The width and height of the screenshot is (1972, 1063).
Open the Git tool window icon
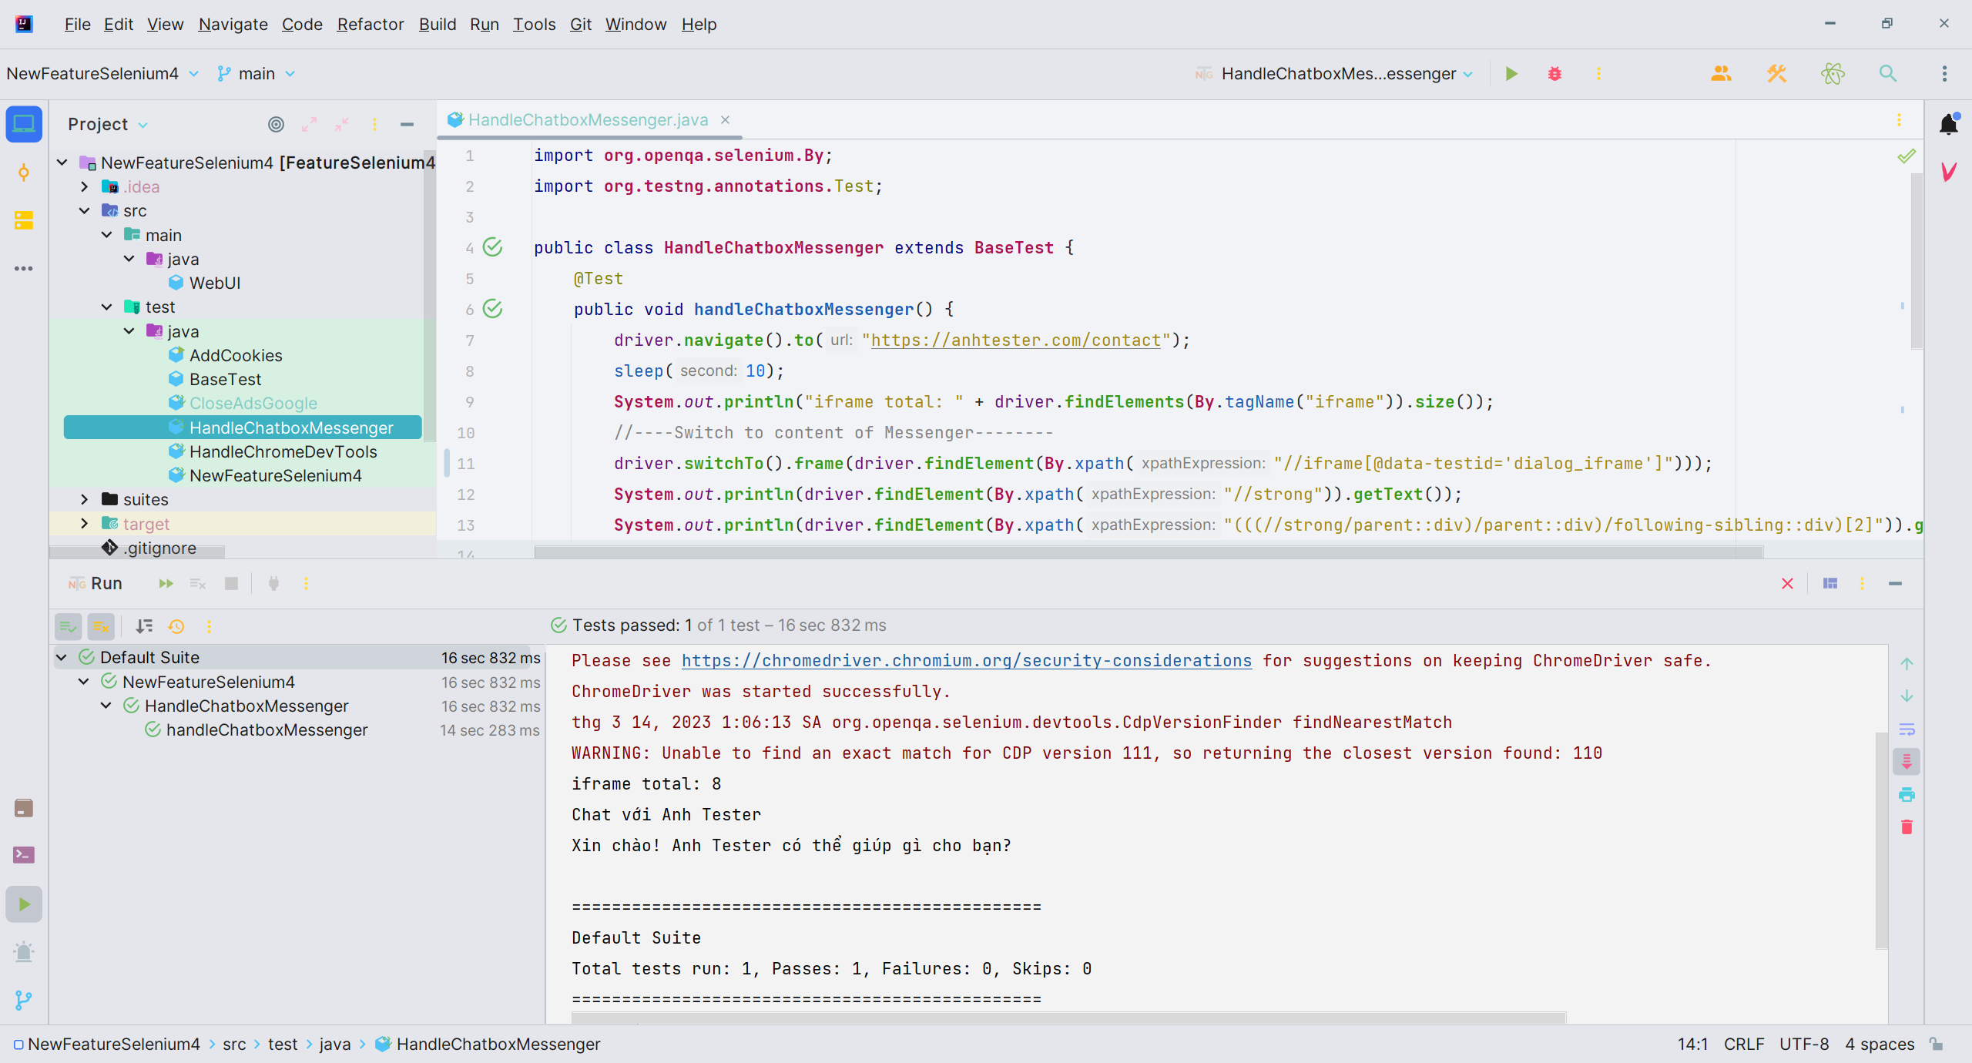(24, 1000)
